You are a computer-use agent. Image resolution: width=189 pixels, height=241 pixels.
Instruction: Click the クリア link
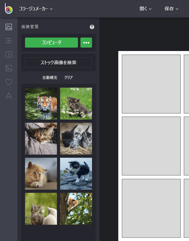pyautogui.click(x=69, y=78)
